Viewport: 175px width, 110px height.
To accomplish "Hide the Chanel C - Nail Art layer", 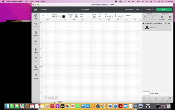I will [x=169, y=24].
